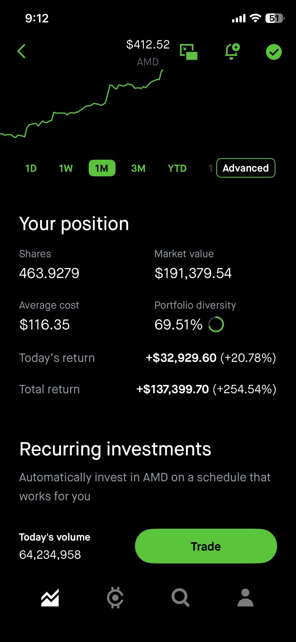Open the account profile tab
Screen dimensions: 296x642
tap(245, 597)
